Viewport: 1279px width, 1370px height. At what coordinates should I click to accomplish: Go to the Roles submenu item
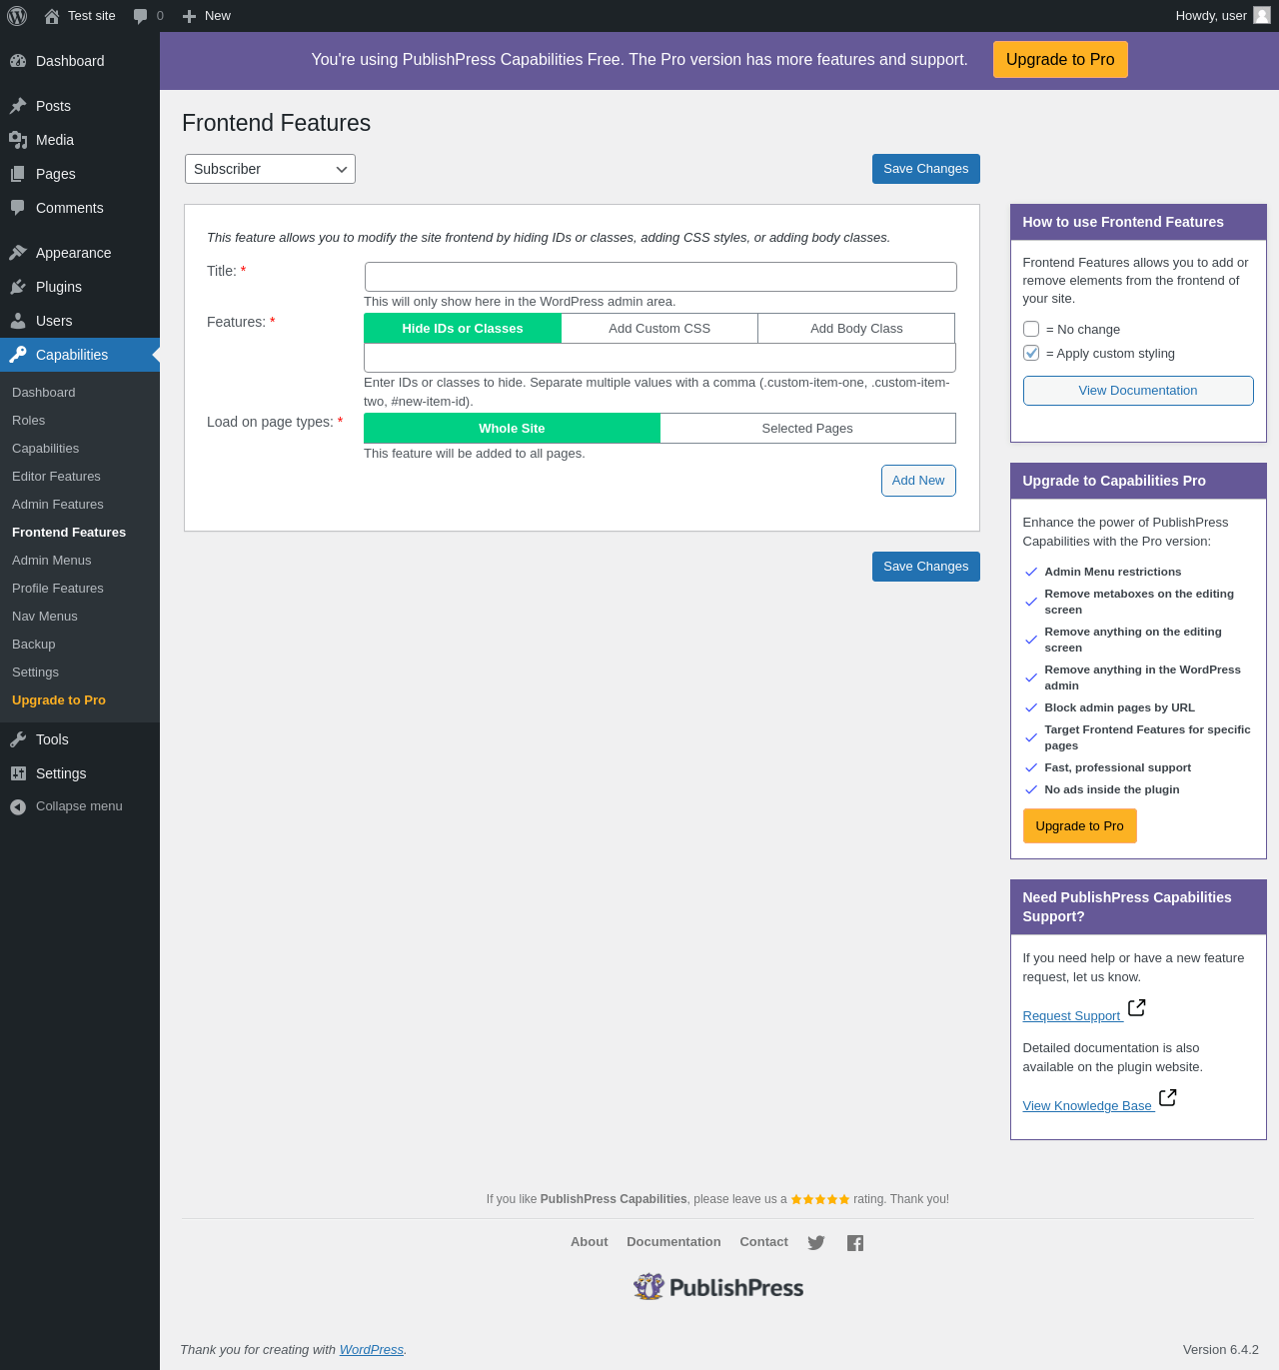click(x=29, y=421)
